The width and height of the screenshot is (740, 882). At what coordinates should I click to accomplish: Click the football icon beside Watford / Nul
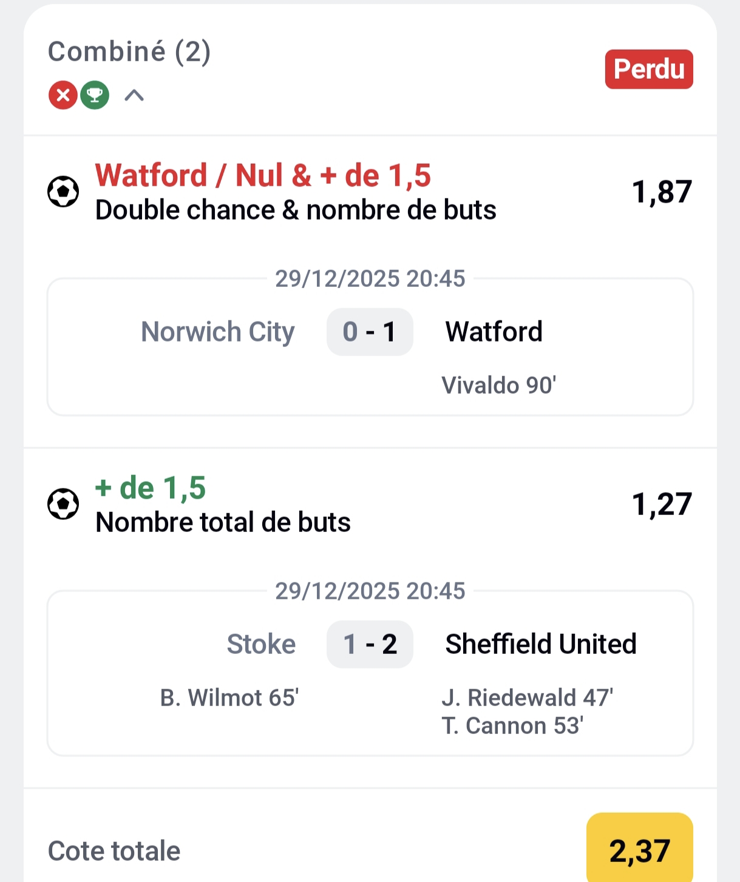63,192
